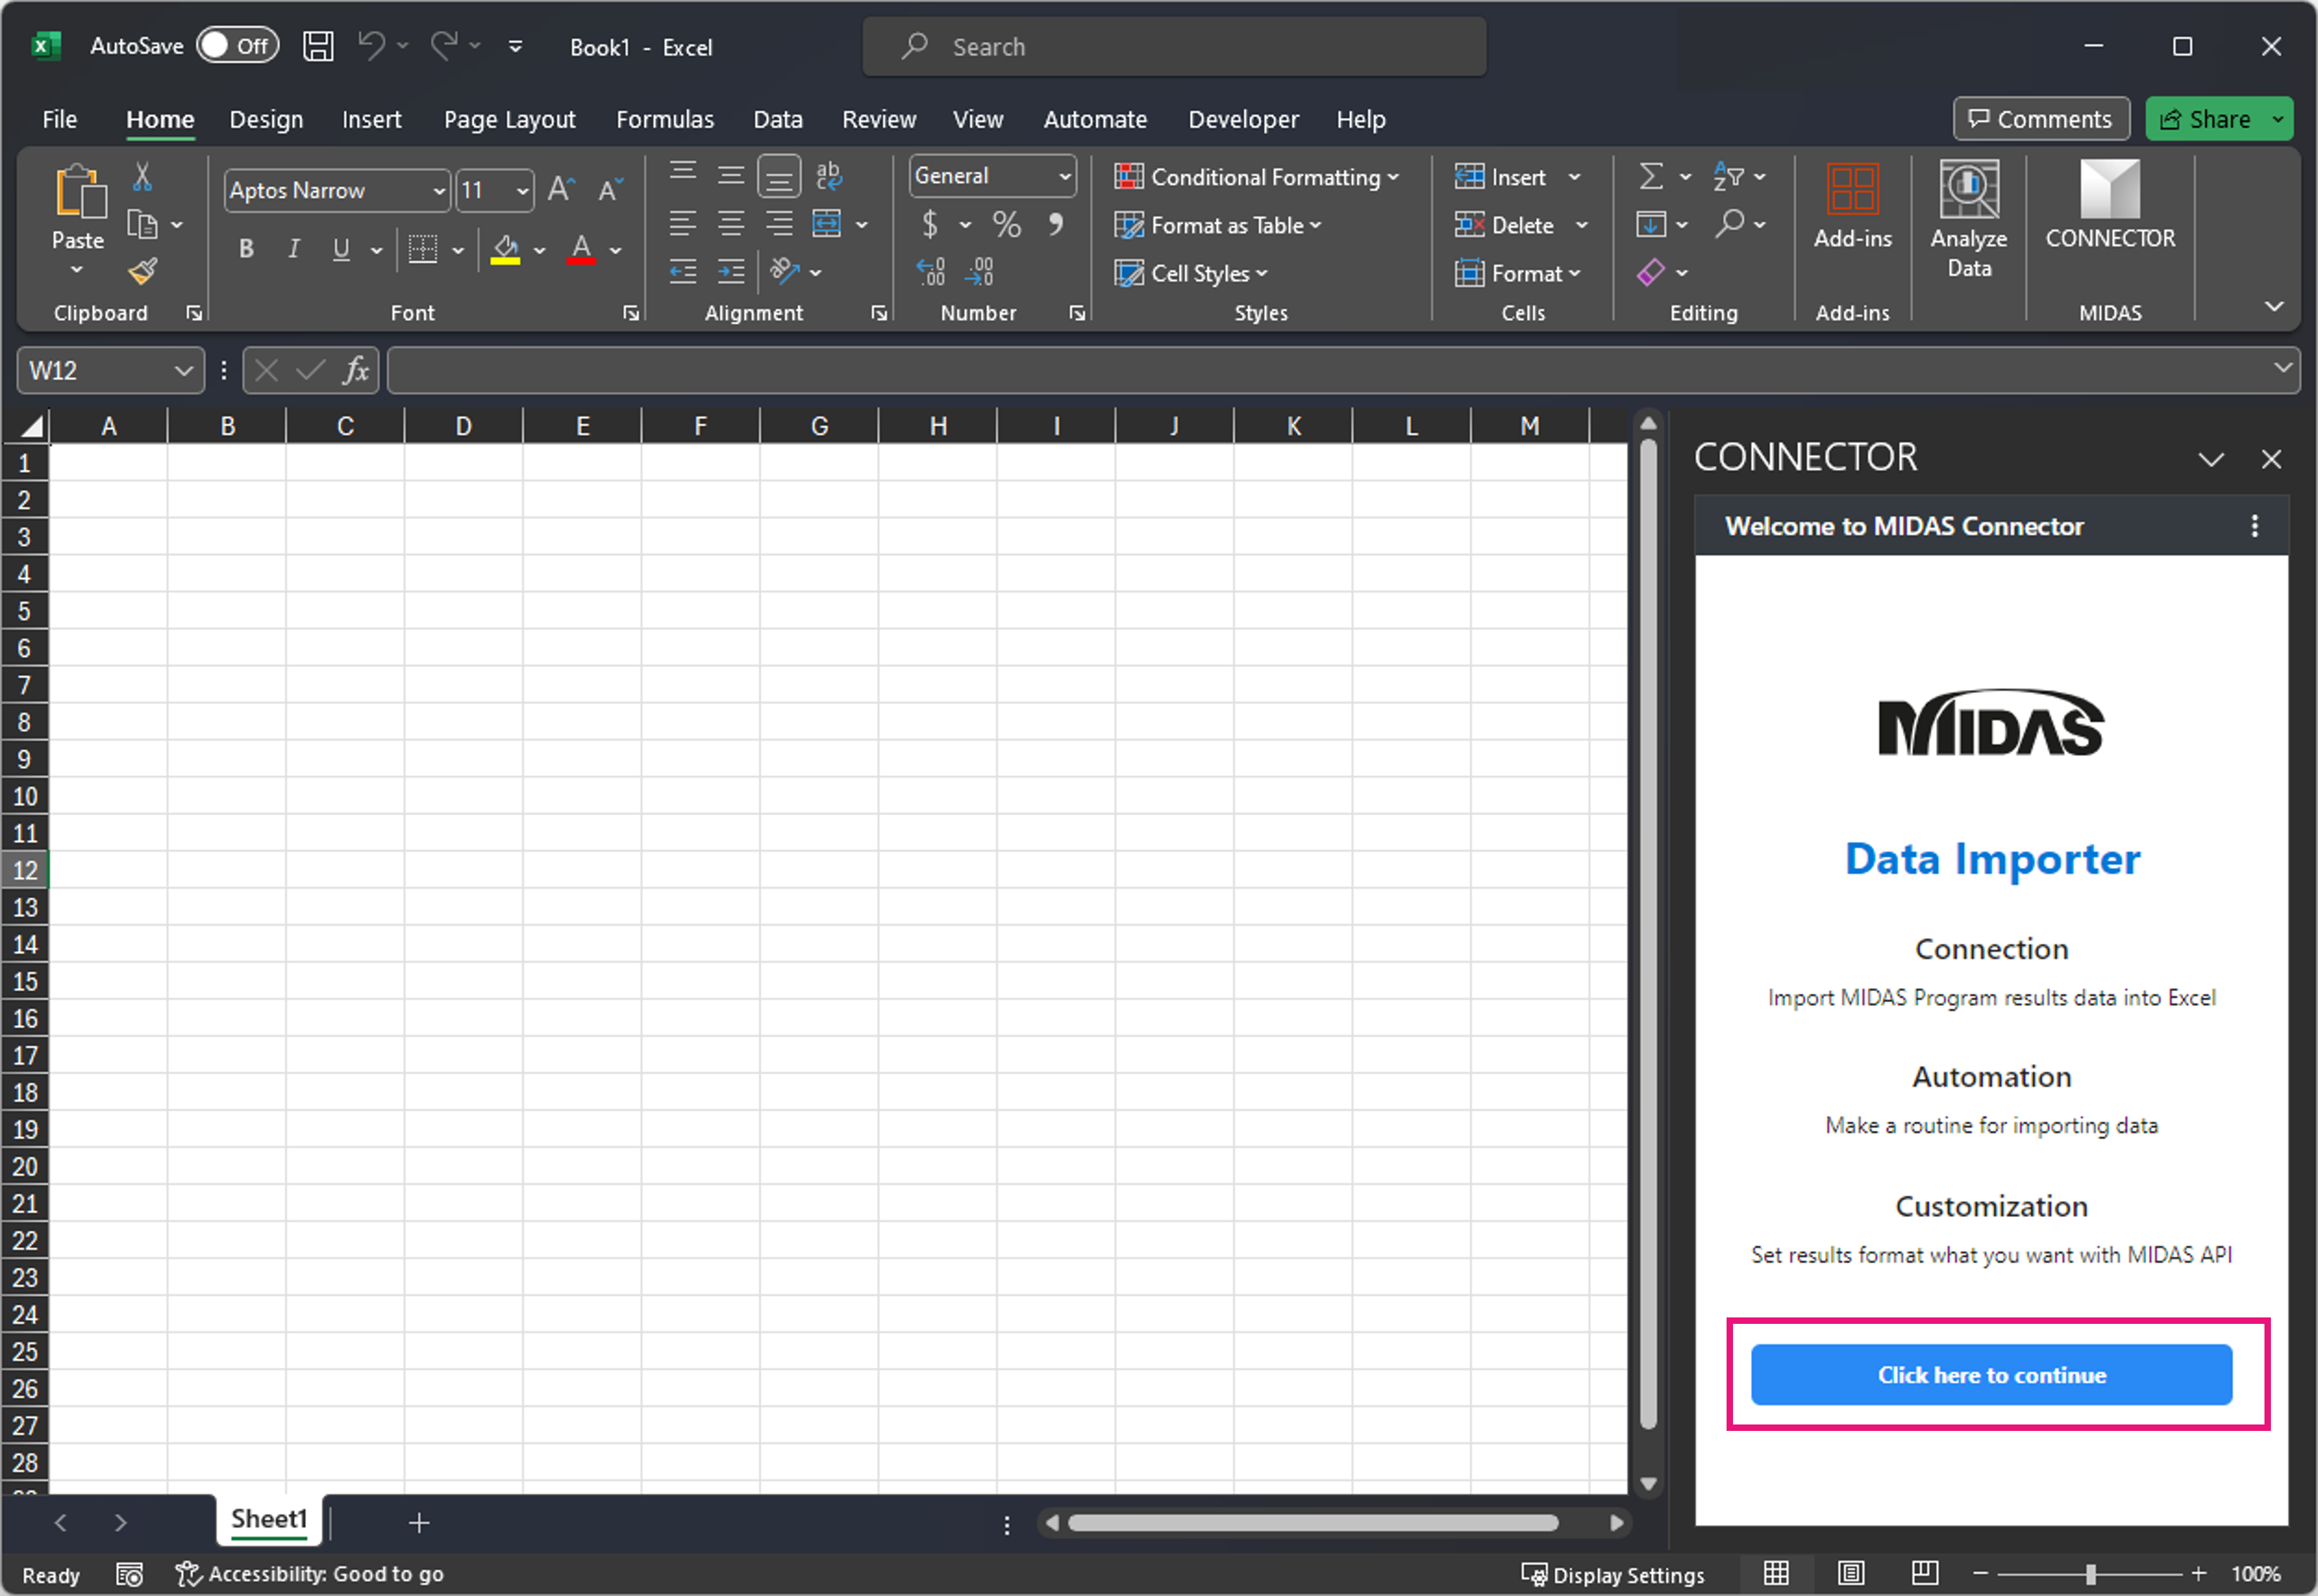Expand Format as Table menu
Screen dimensions: 2318x1596
pyautogui.click(x=1217, y=225)
